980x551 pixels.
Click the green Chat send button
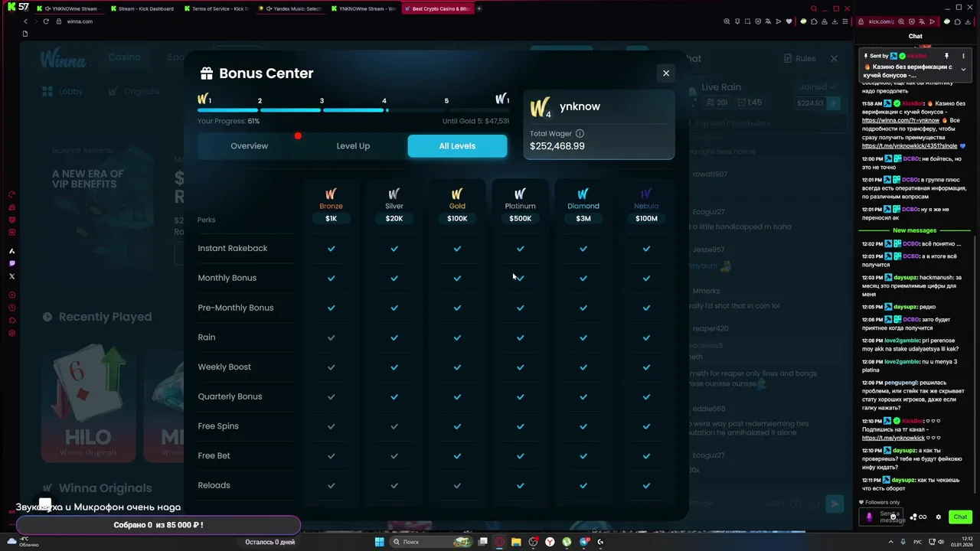click(x=960, y=517)
